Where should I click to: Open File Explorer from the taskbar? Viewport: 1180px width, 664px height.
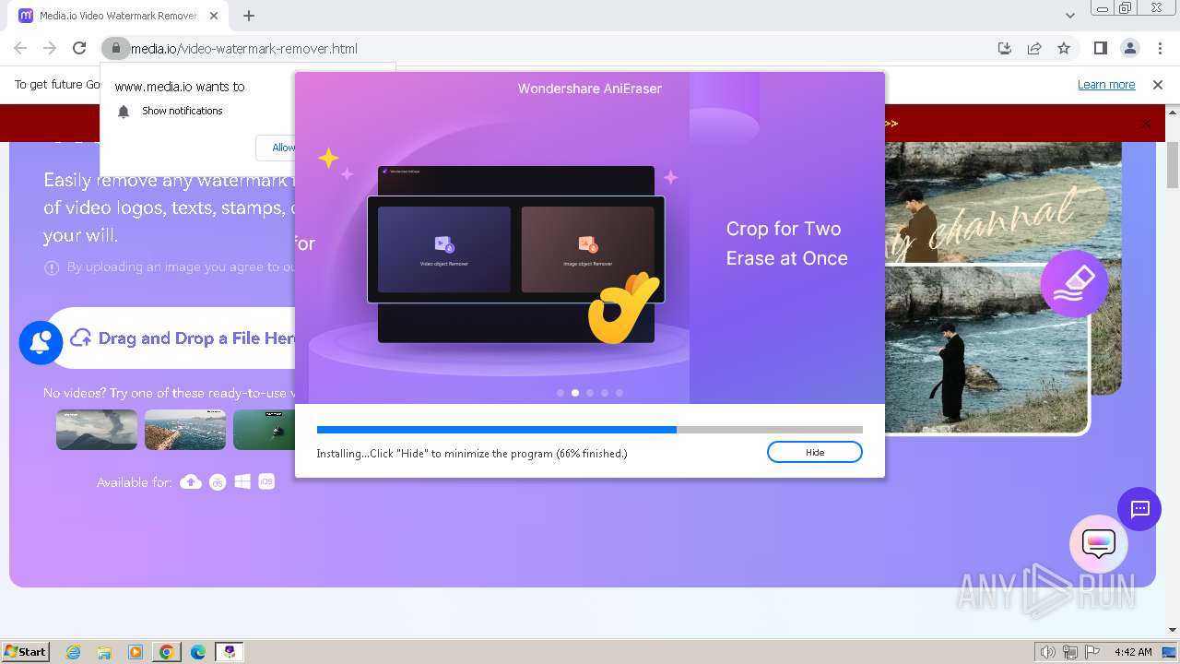coord(104,652)
